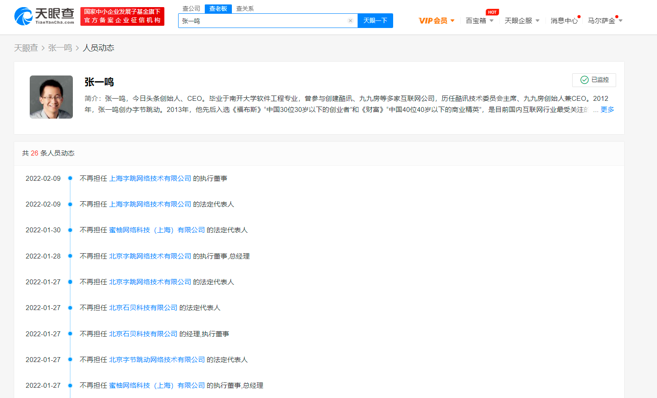
Task: Click the timeline dot for 2022-02-09 执行董事
Action: [x=70, y=179]
